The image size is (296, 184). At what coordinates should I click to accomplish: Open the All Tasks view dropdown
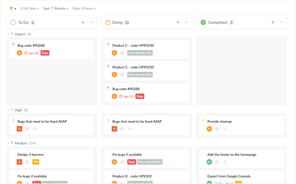tap(30, 8)
